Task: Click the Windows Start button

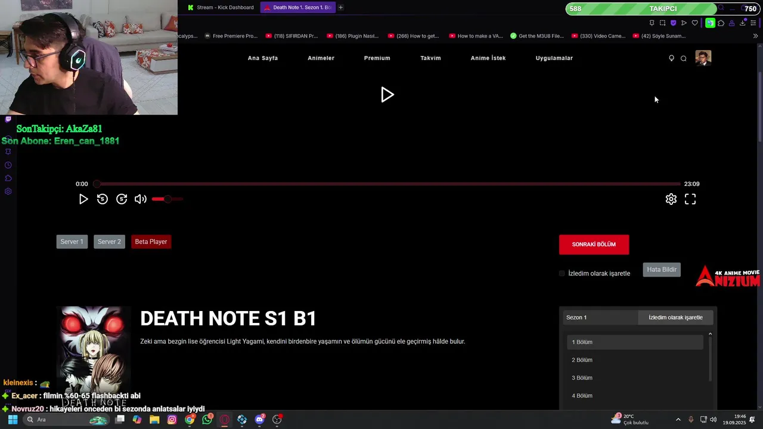Action: point(13,419)
